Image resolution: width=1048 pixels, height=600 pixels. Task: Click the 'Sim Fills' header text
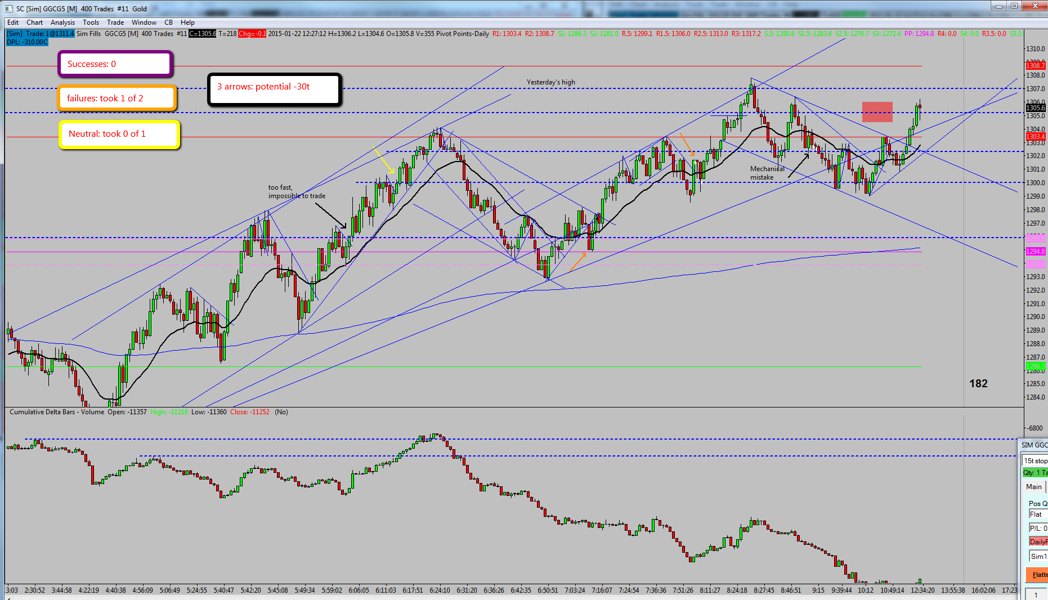point(88,34)
